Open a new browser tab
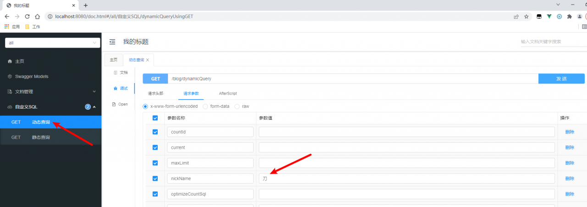 click(85, 5)
